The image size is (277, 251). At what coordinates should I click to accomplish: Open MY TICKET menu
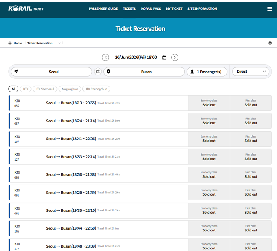[174, 9]
